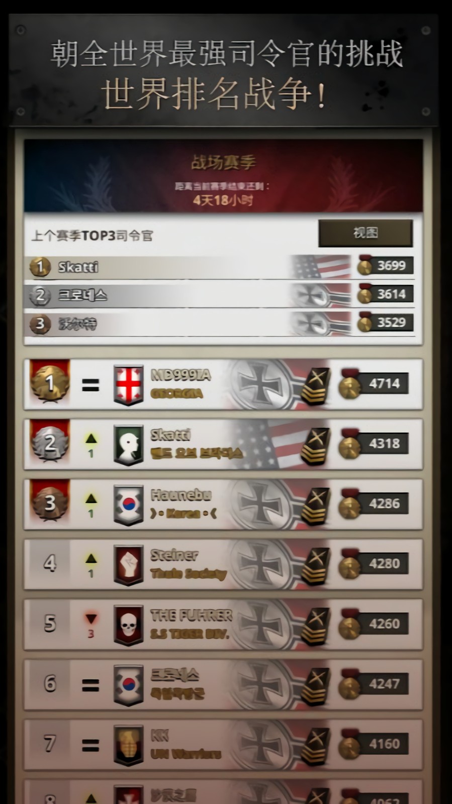452x804 pixels.
Task: Tap Haunebu's Korean flag emblem
Action: (x=129, y=505)
